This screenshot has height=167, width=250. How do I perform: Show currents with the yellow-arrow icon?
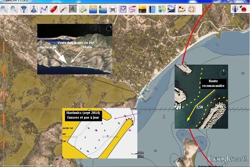click(93, 9)
